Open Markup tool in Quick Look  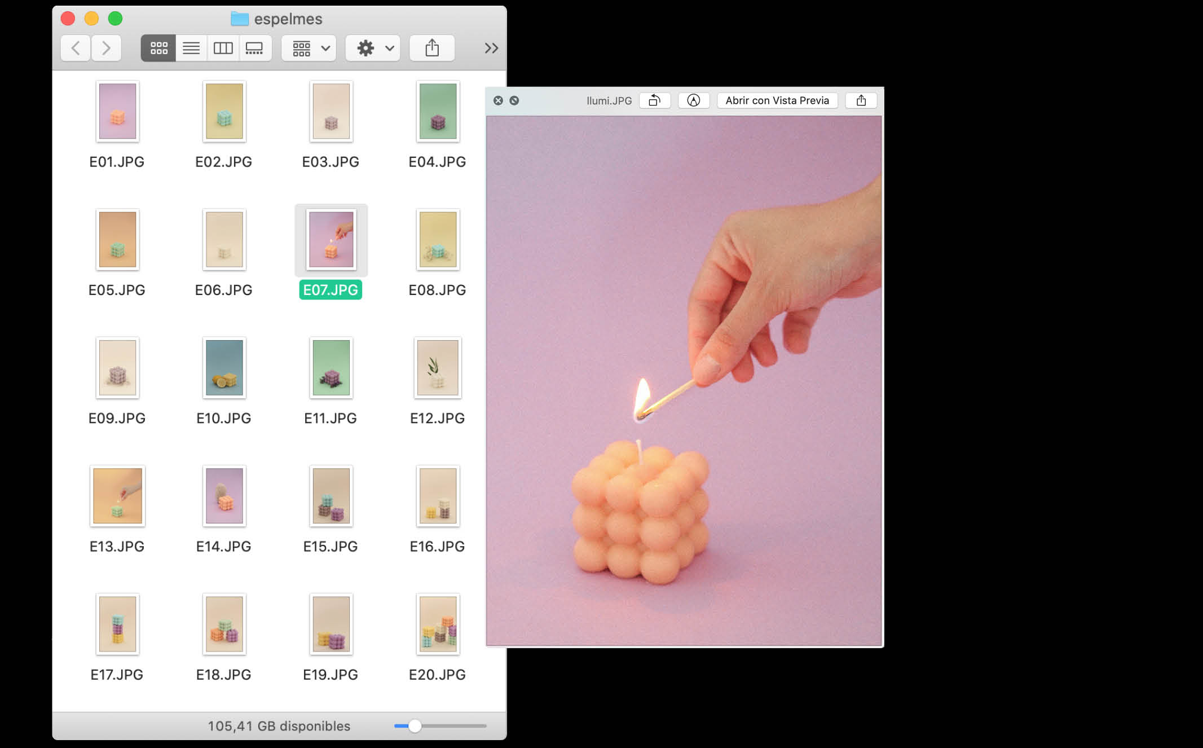(693, 100)
